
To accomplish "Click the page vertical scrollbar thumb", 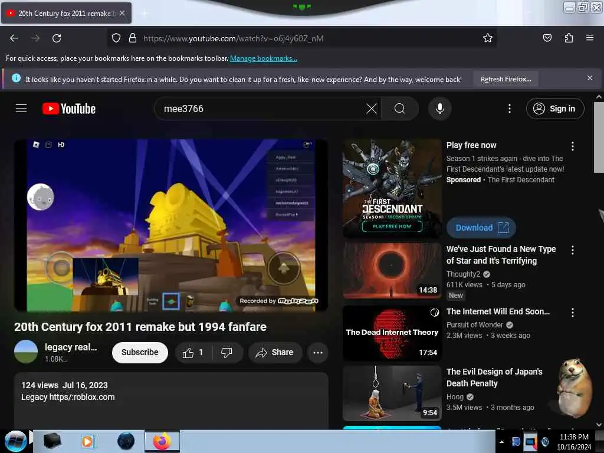I will click(599, 137).
